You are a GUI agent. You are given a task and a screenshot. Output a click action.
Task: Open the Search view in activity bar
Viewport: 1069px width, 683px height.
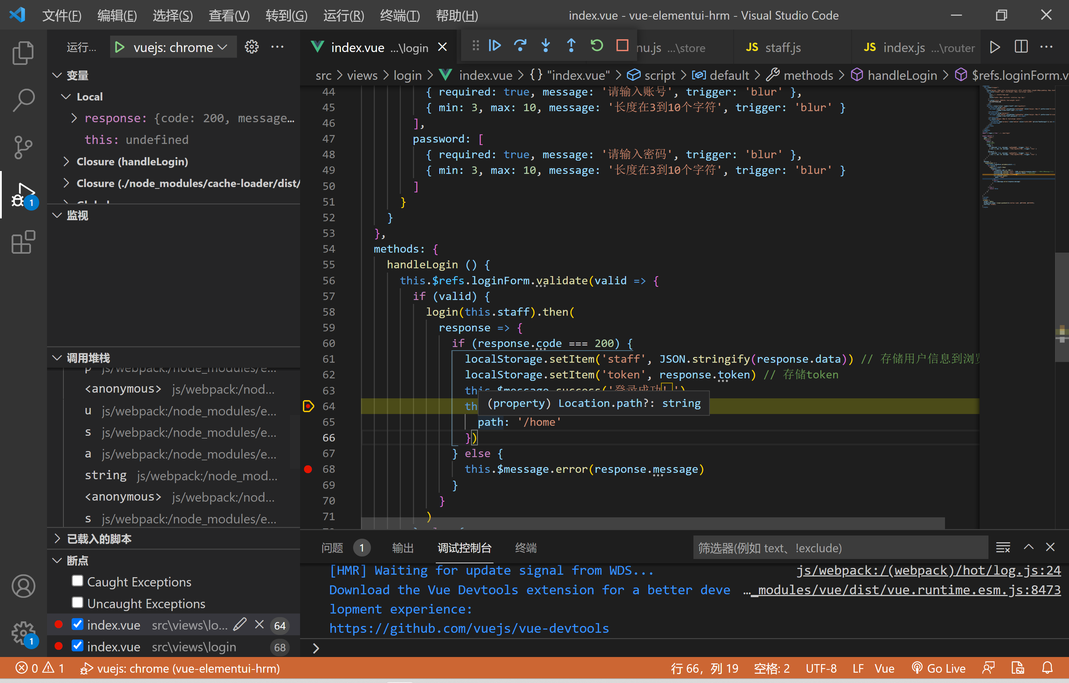23,100
